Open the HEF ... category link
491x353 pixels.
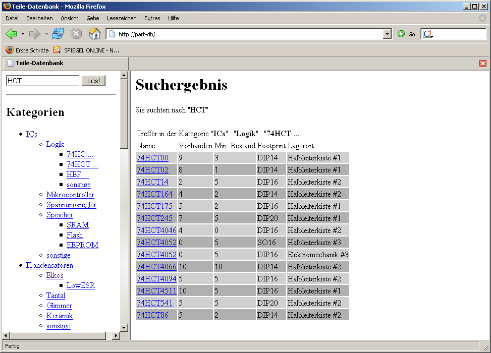(78, 174)
